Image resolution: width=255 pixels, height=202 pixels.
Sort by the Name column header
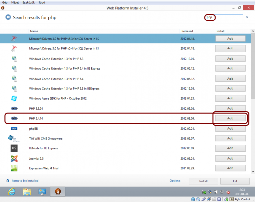tap(34, 31)
